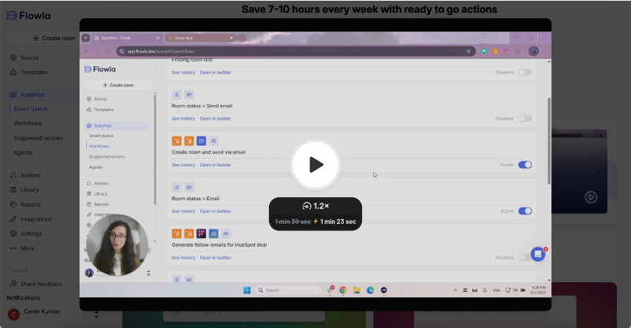The width and height of the screenshot is (631, 328).
Task: Click the back arrow in the recorded browser
Action: point(87,51)
